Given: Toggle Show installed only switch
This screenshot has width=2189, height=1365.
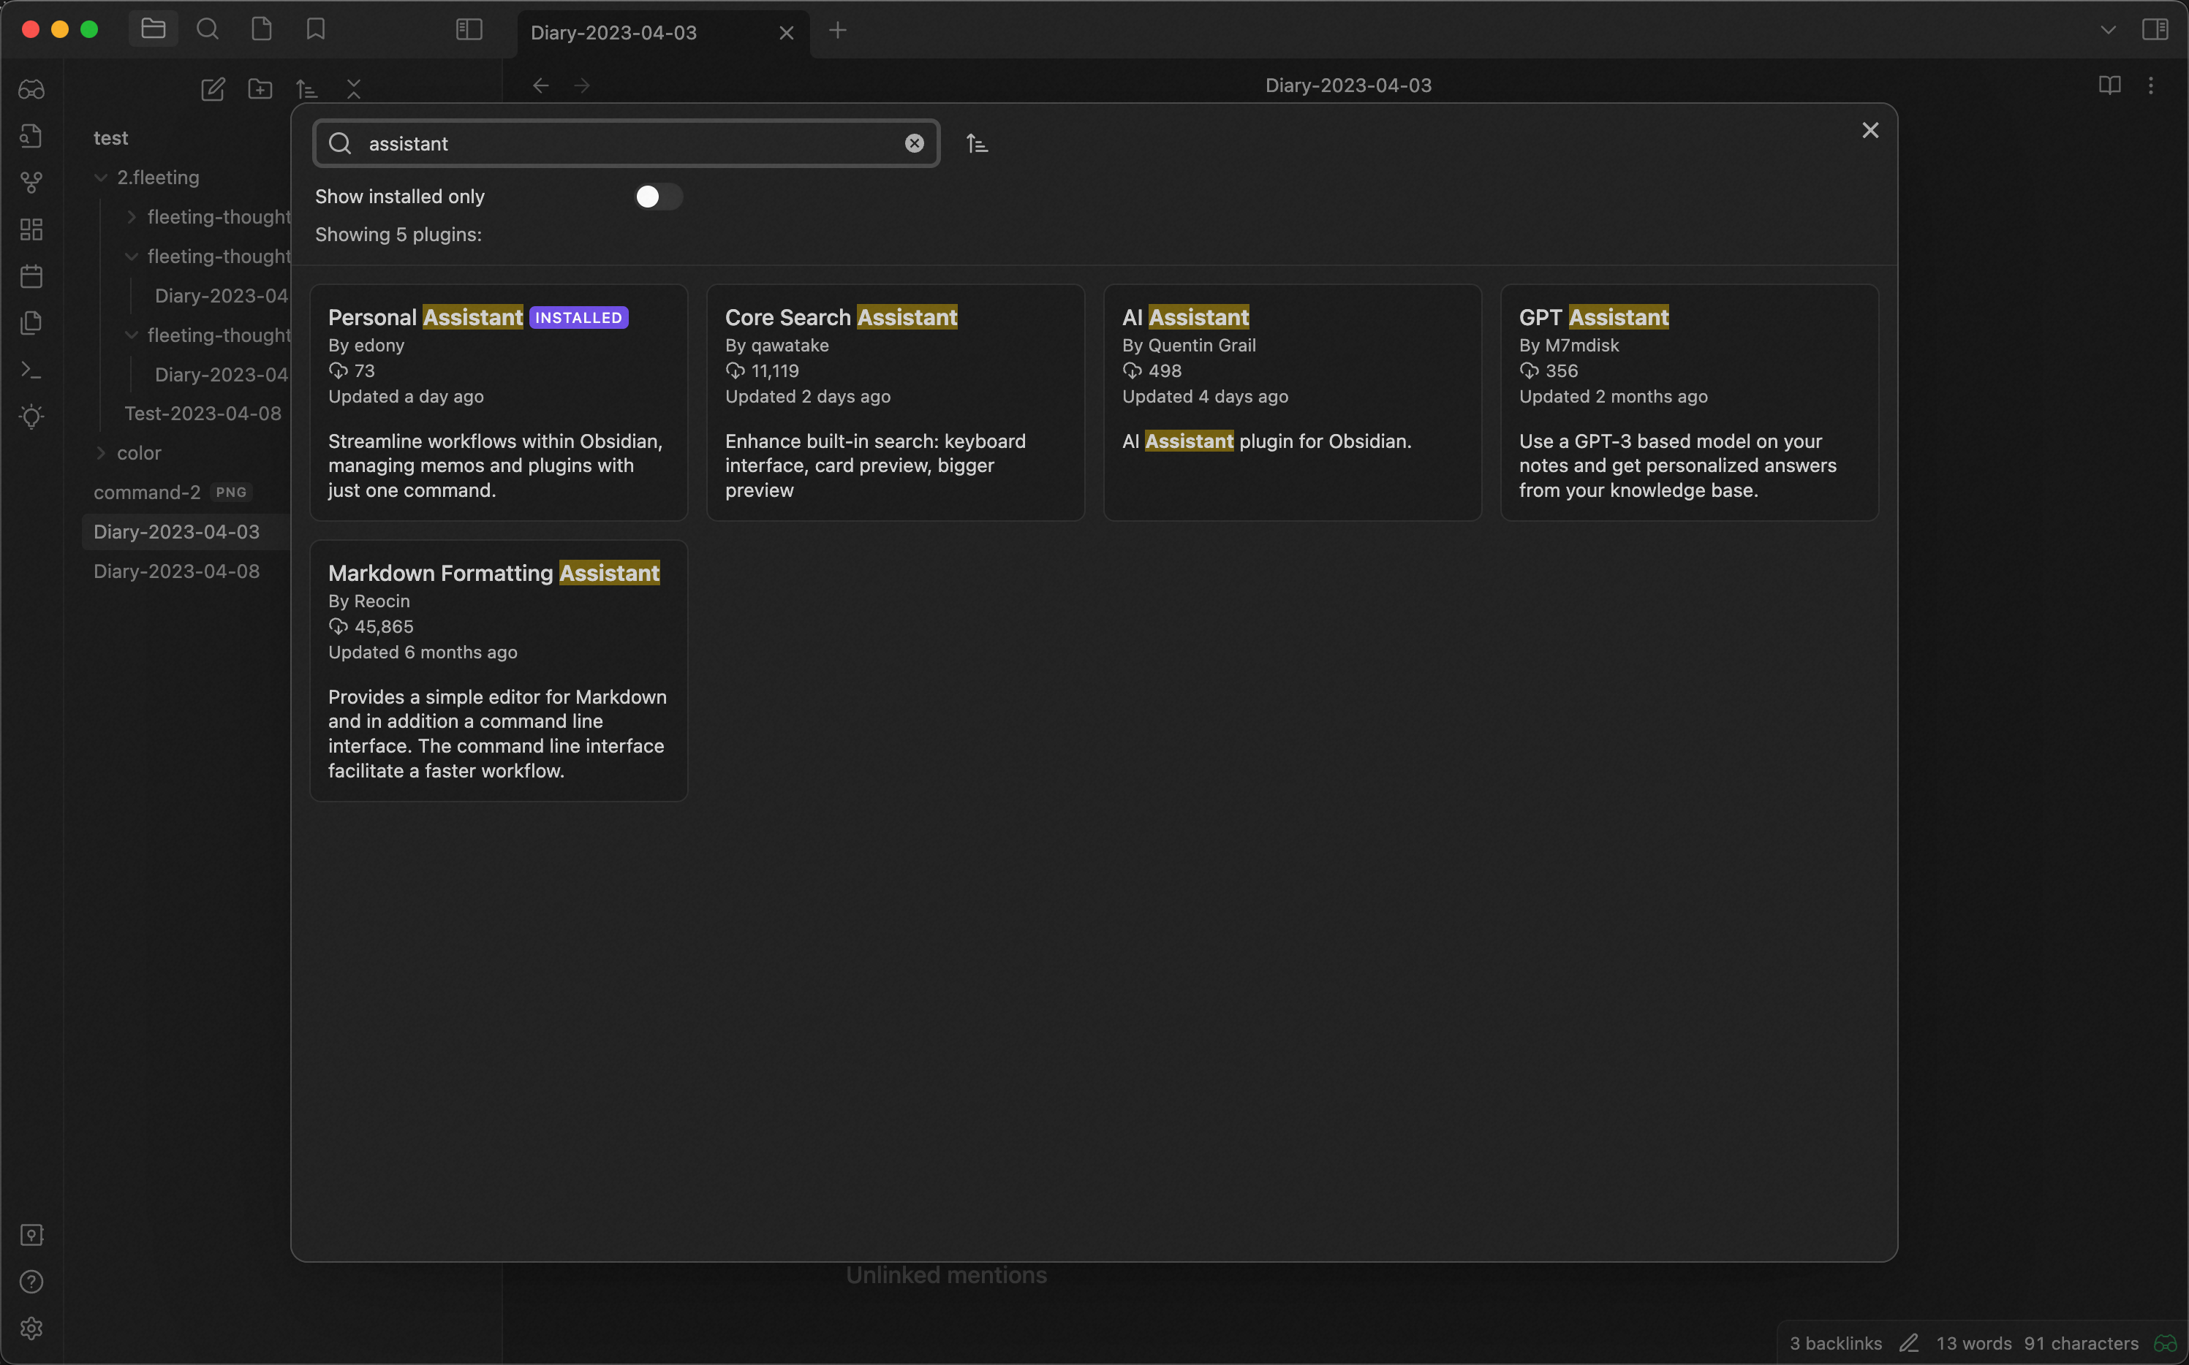Looking at the screenshot, I should 657,197.
